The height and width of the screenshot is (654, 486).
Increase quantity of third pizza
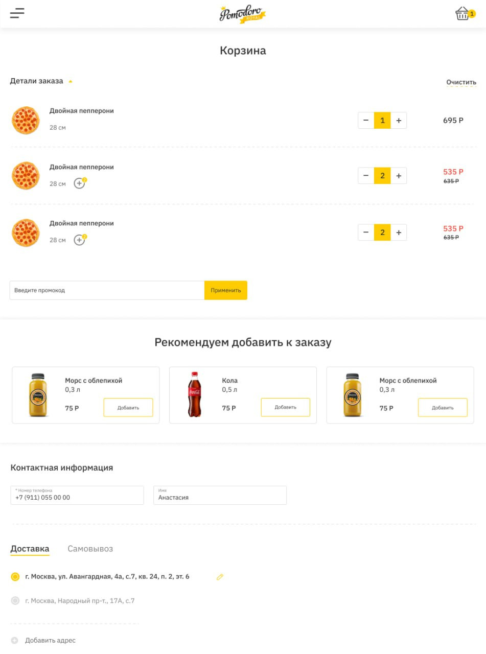[399, 232]
